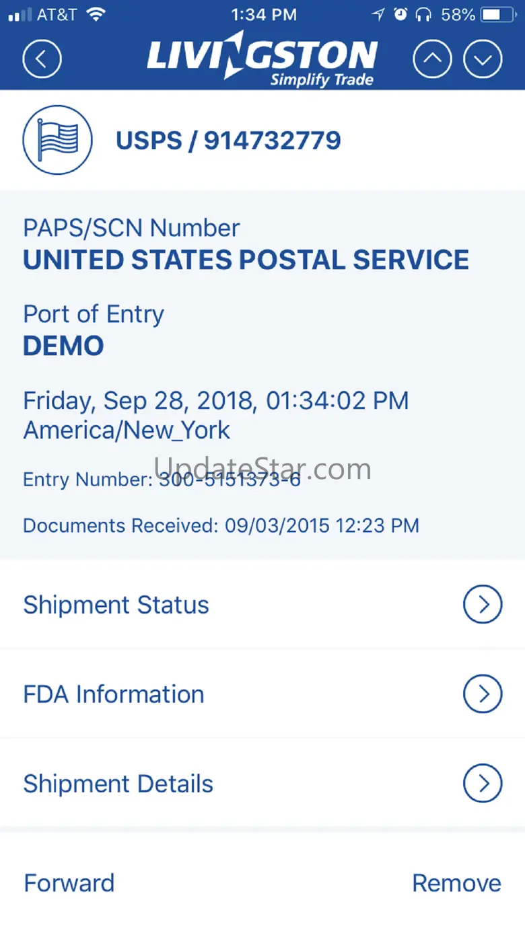Tap the location services arrow icon
The image size is (525, 933).
[x=378, y=15]
